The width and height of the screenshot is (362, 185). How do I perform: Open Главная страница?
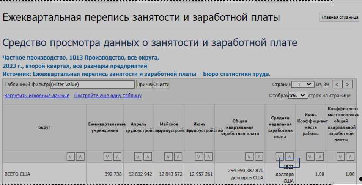[x=340, y=17]
